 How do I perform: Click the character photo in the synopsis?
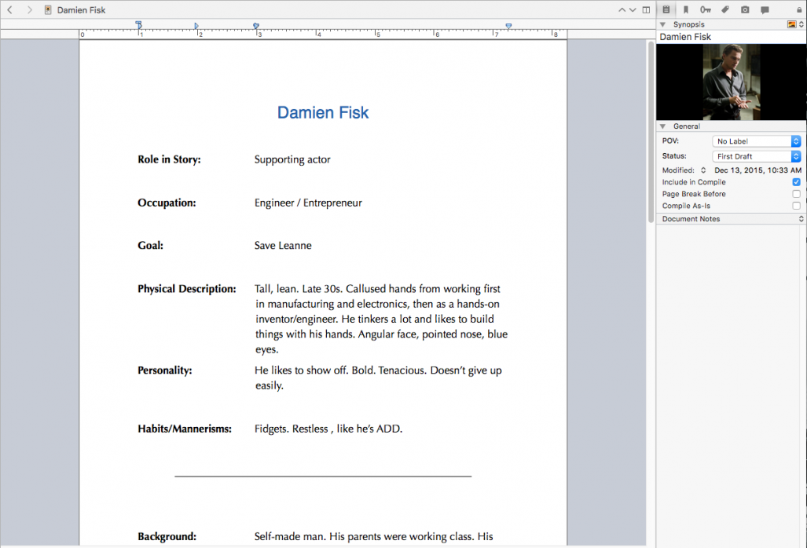click(x=732, y=82)
